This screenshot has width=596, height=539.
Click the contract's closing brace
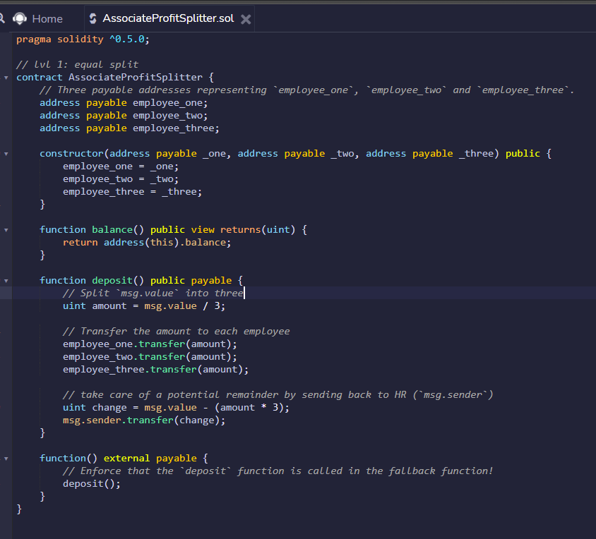pyautogui.click(x=20, y=509)
